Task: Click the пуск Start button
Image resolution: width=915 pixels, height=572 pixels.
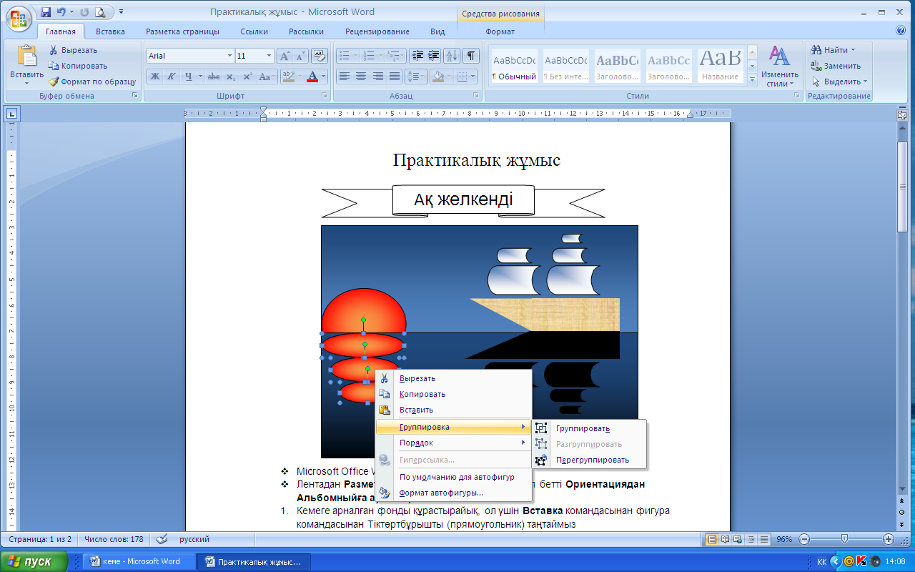Action: coord(34,561)
